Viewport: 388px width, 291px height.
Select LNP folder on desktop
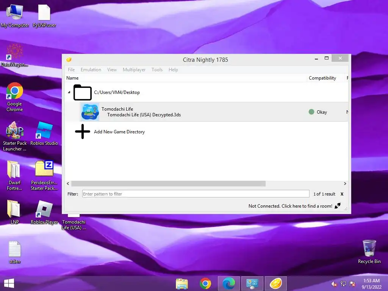coord(15,212)
